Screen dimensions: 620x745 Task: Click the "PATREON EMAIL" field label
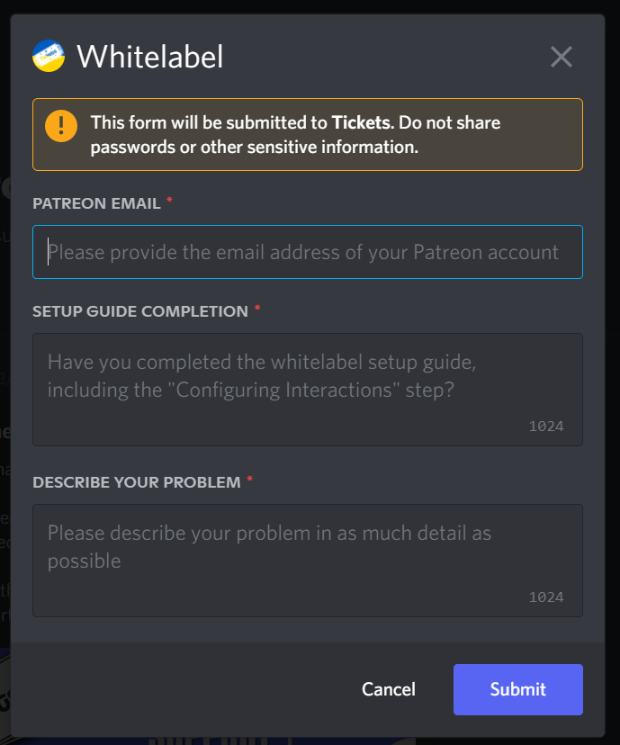coord(96,204)
